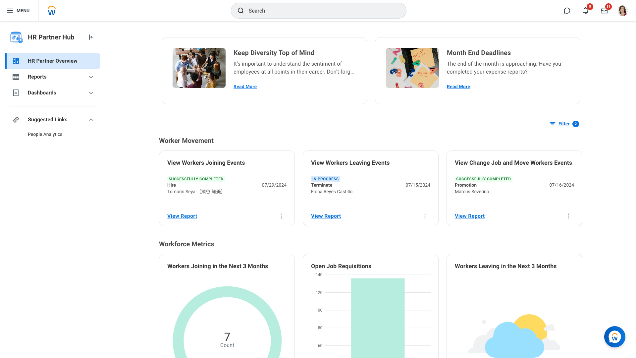Viewport: 636px width, 358px height.
Task: Open the notifications bell icon
Action: point(585,11)
